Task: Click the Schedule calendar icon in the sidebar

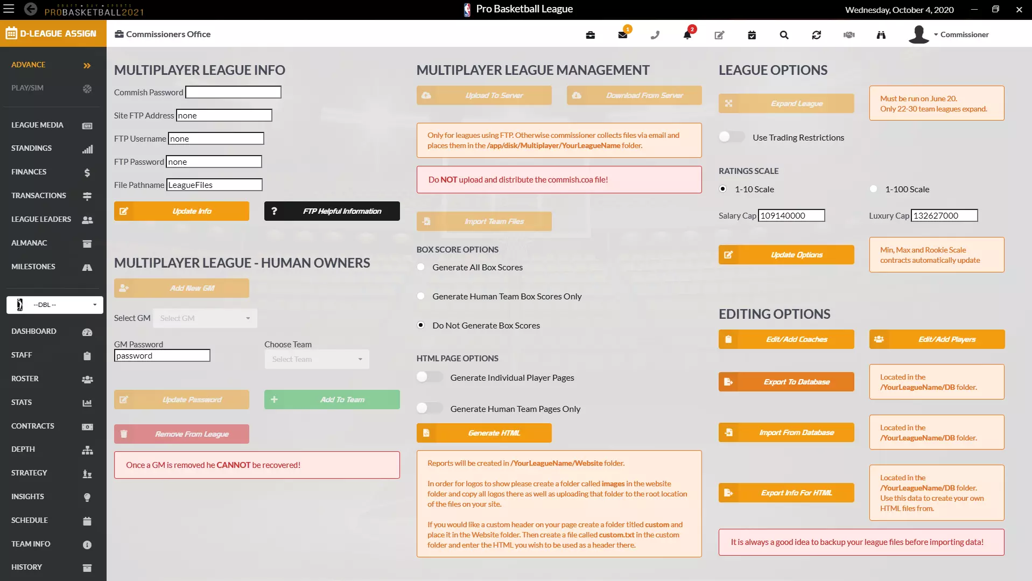Action: tap(87, 521)
